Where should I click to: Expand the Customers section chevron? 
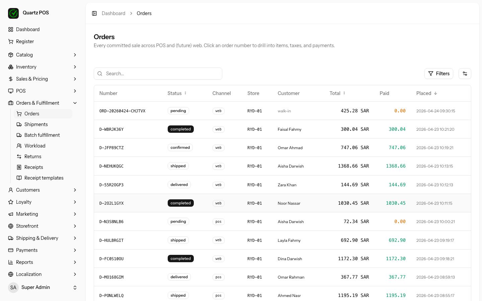click(x=75, y=190)
